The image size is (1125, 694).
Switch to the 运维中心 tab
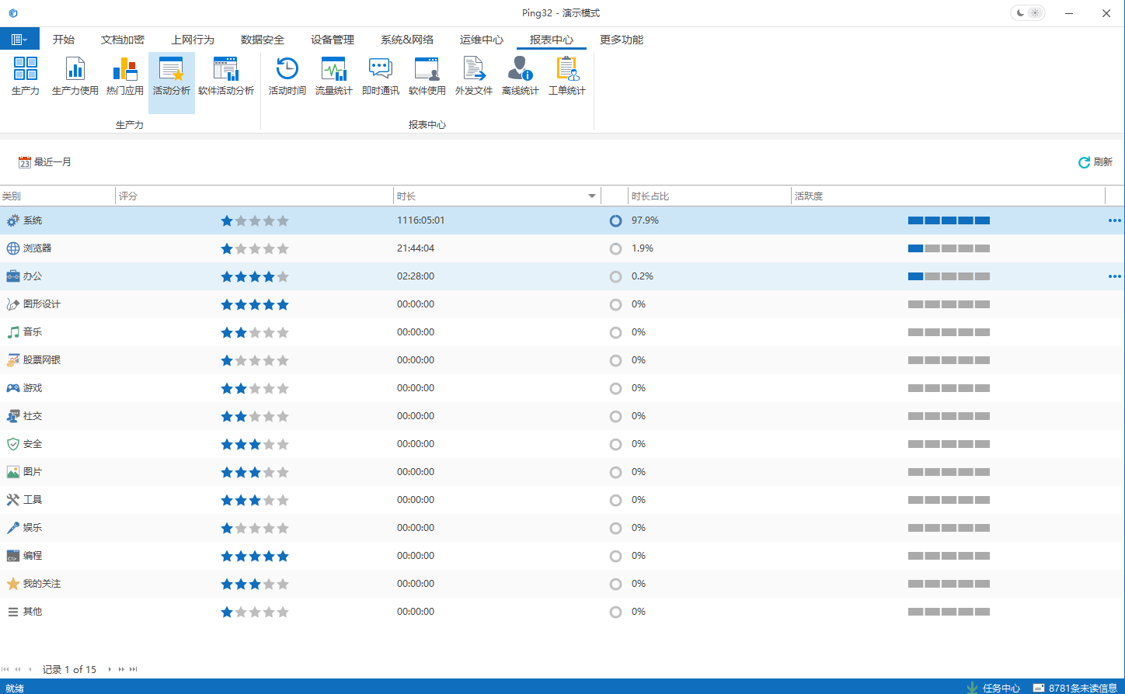(x=481, y=40)
